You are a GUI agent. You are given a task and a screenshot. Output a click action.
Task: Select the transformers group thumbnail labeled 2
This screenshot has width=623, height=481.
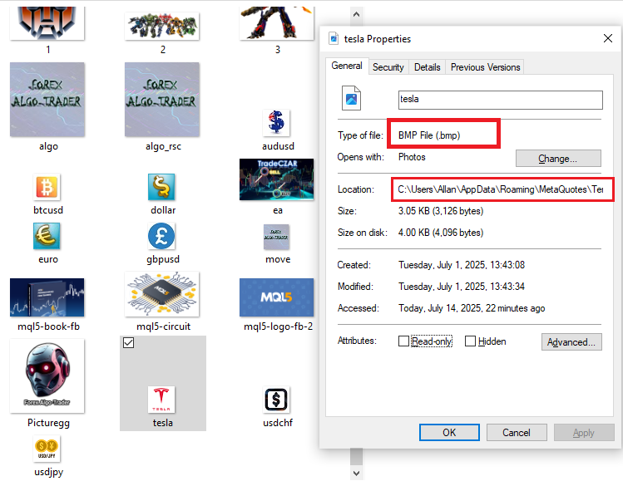(162, 26)
